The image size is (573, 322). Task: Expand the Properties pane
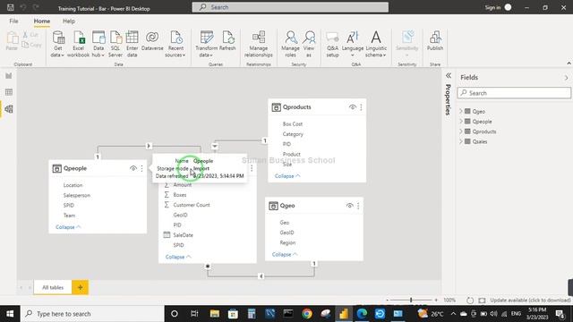[x=449, y=75]
